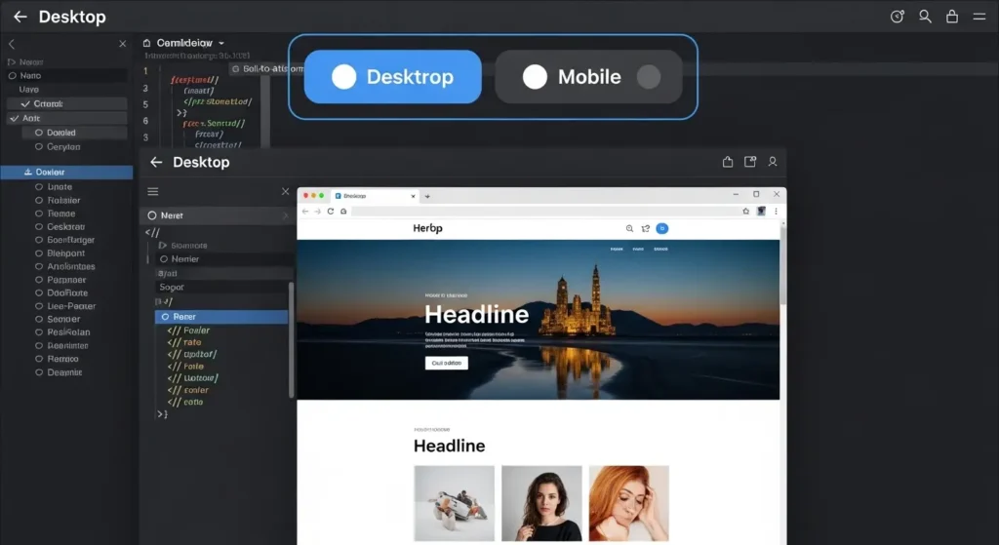Click the search icon on the Herbp webpage
This screenshot has height=545, width=999.
[629, 228]
